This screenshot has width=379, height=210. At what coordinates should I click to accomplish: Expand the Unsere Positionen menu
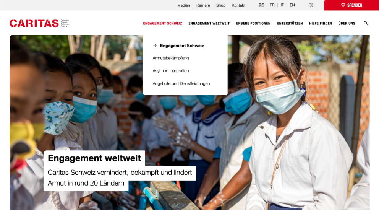(x=253, y=23)
